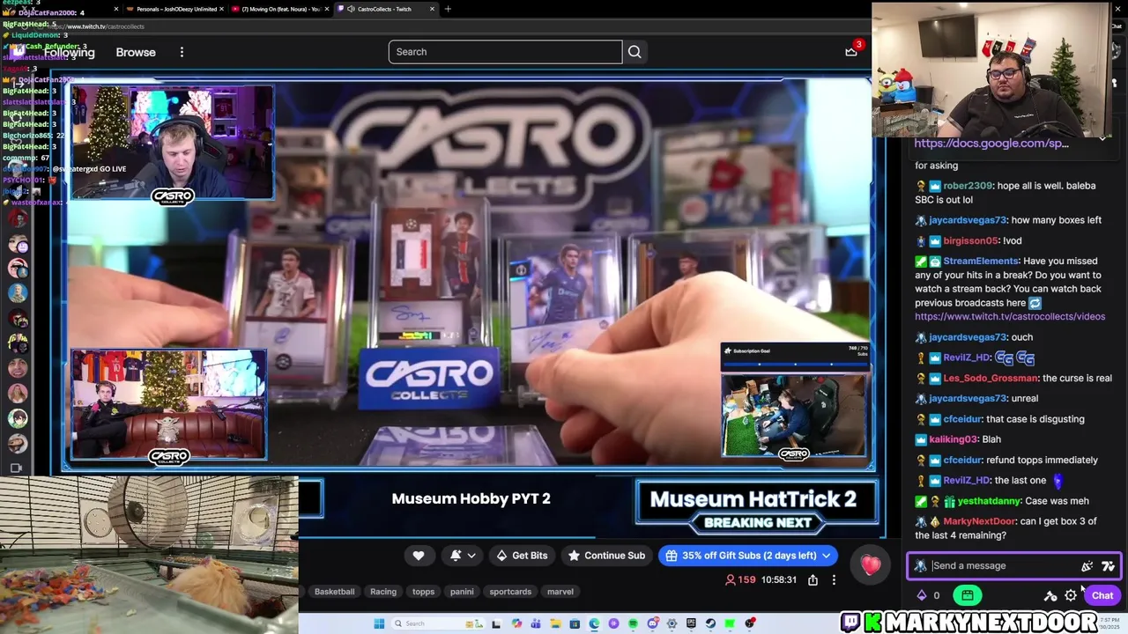Click the Twitch search magnifier button
The height and width of the screenshot is (634, 1128).
tap(634, 52)
